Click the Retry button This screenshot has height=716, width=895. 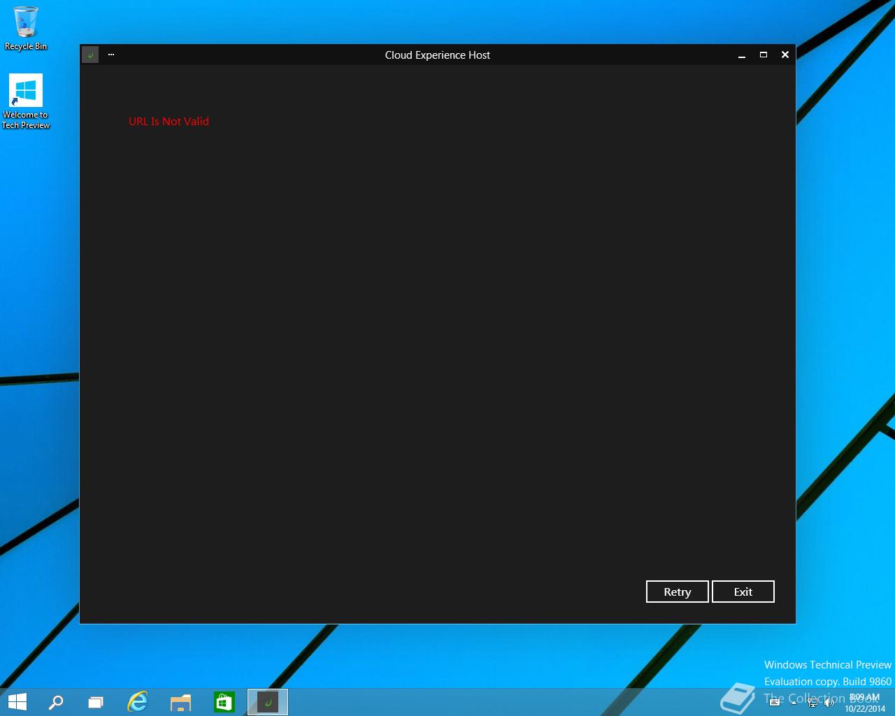coord(677,592)
